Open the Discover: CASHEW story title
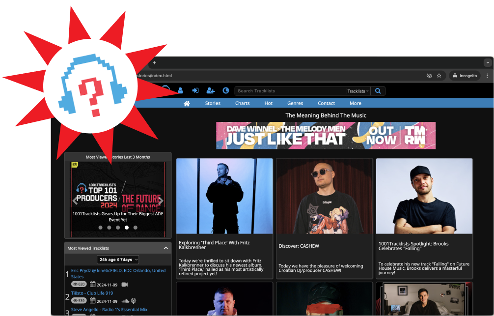The height and width of the screenshot is (316, 494). point(299,246)
